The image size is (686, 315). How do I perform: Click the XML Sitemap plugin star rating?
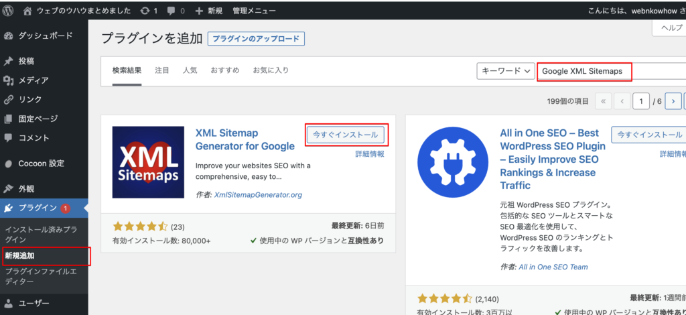coord(140,227)
